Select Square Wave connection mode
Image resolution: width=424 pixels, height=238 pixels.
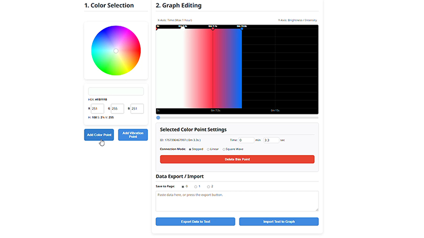click(224, 149)
